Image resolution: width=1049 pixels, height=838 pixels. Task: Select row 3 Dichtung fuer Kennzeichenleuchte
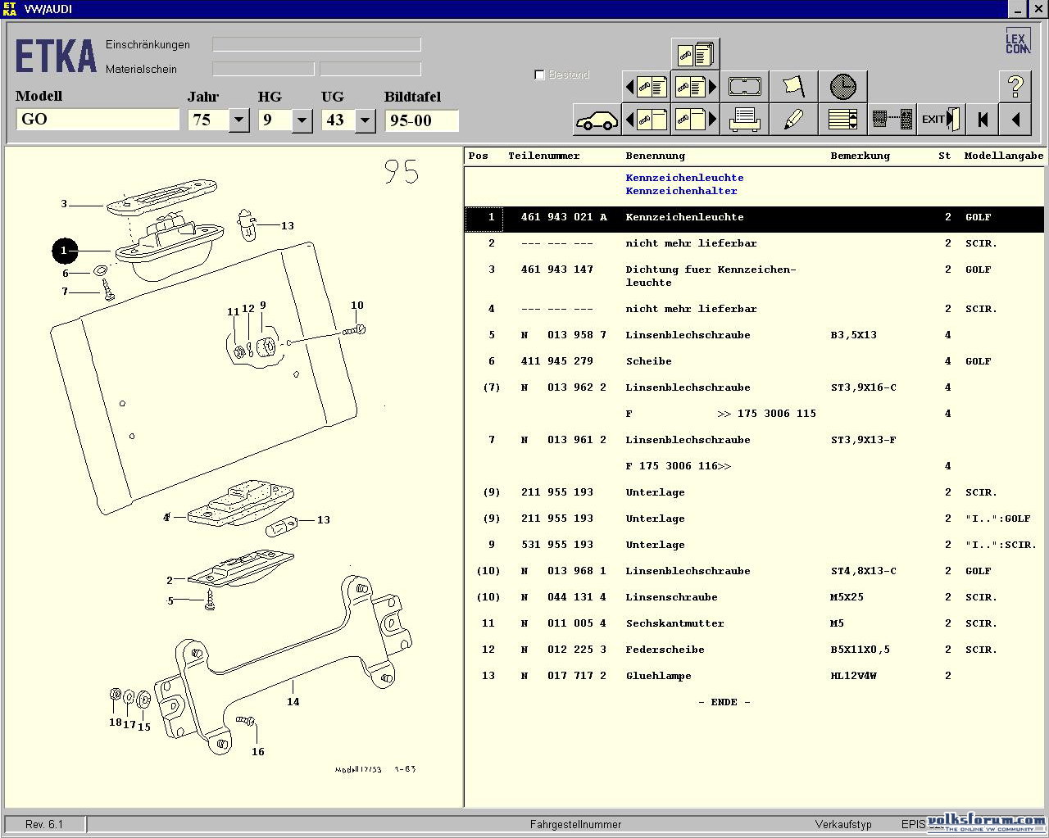coord(754,276)
